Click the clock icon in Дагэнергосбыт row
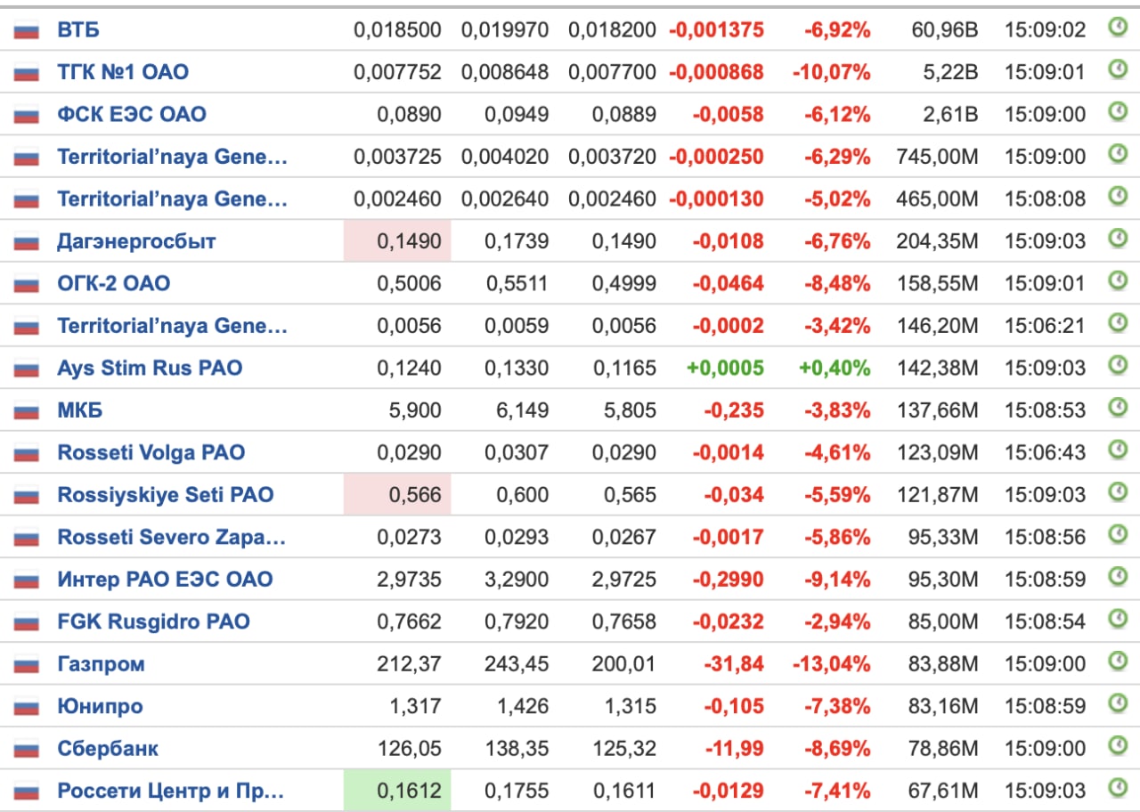The width and height of the screenshot is (1140, 812). (1117, 239)
